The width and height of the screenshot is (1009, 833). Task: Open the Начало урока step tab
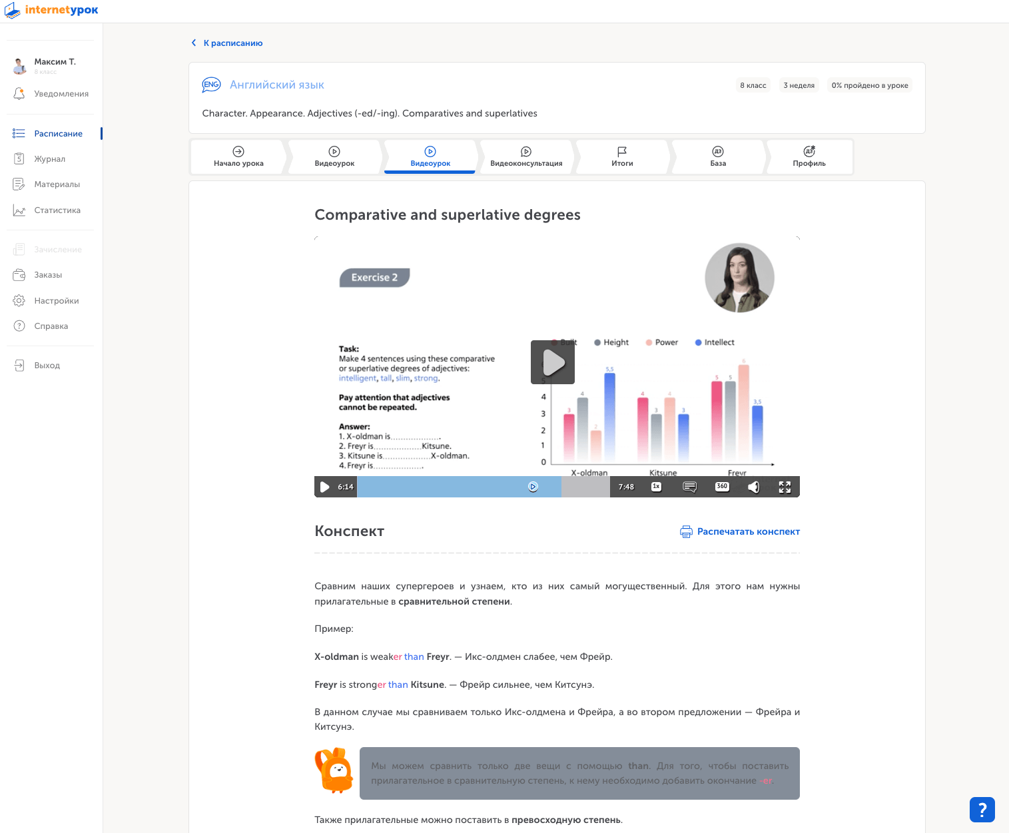[x=238, y=157]
